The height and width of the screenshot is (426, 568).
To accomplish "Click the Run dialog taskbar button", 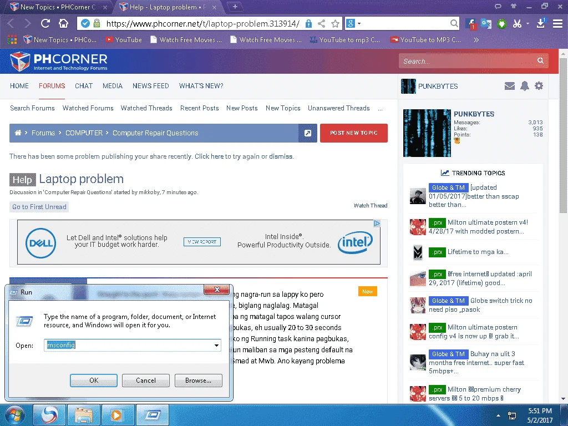I will (x=153, y=415).
